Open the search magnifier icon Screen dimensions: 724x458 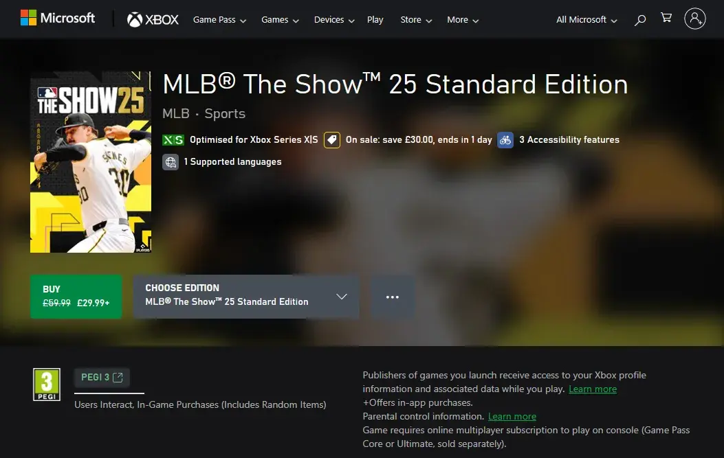tap(640, 20)
